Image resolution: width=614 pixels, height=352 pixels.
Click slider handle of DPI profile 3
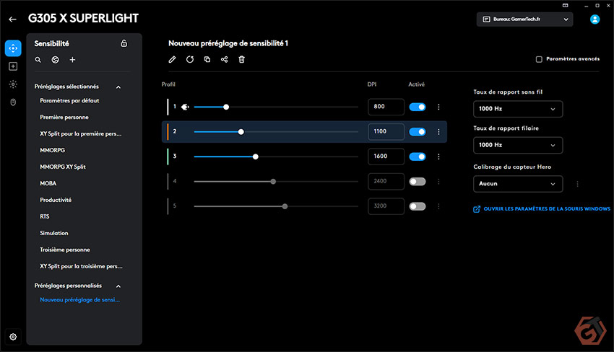tap(255, 157)
